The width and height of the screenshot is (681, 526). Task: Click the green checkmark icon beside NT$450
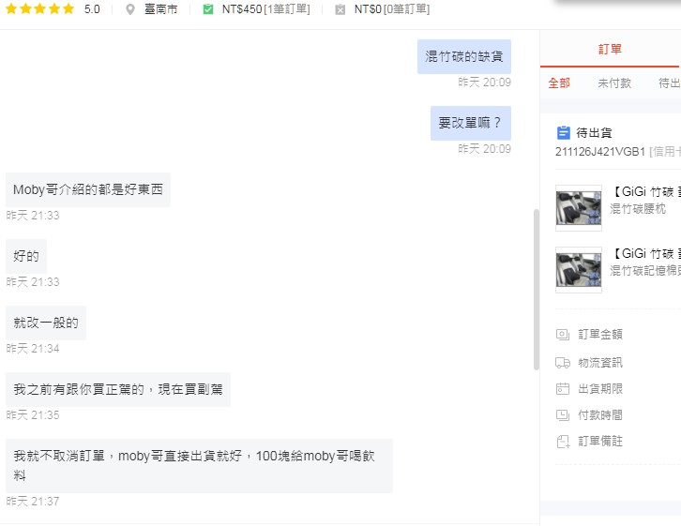click(208, 9)
